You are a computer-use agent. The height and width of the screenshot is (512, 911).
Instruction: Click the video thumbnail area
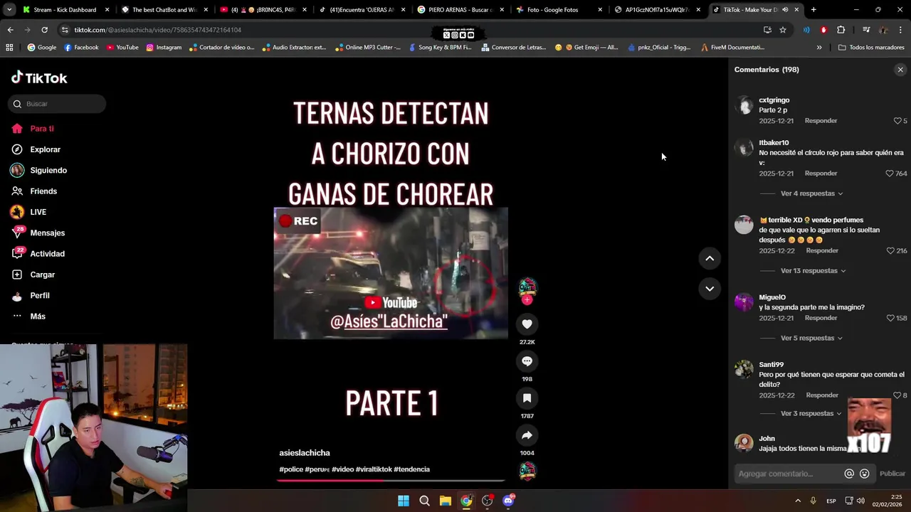click(x=391, y=273)
